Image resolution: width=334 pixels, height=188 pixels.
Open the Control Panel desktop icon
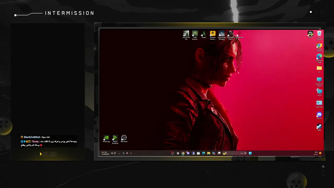coord(319,104)
